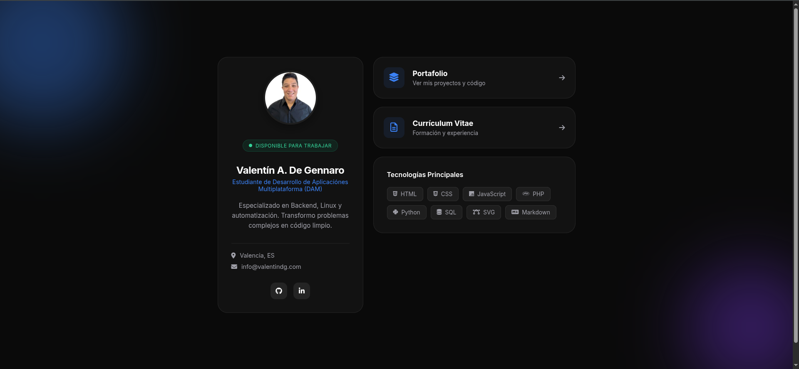Select the JavaScript technology tag
Image resolution: width=799 pixels, height=369 pixels.
[x=487, y=194]
